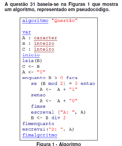Click the underlined 'inicio' keyword
Screen dimensions: 122x146
(31, 55)
